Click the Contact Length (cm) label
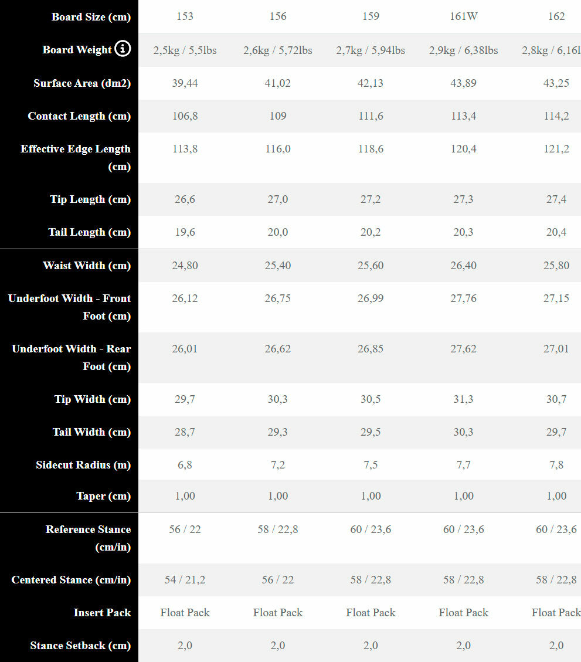 pos(79,116)
